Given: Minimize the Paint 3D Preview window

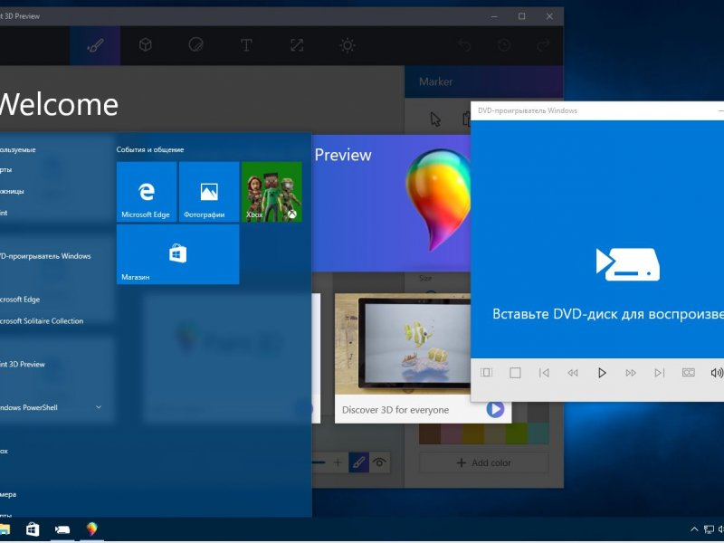Looking at the screenshot, I should pyautogui.click(x=494, y=16).
